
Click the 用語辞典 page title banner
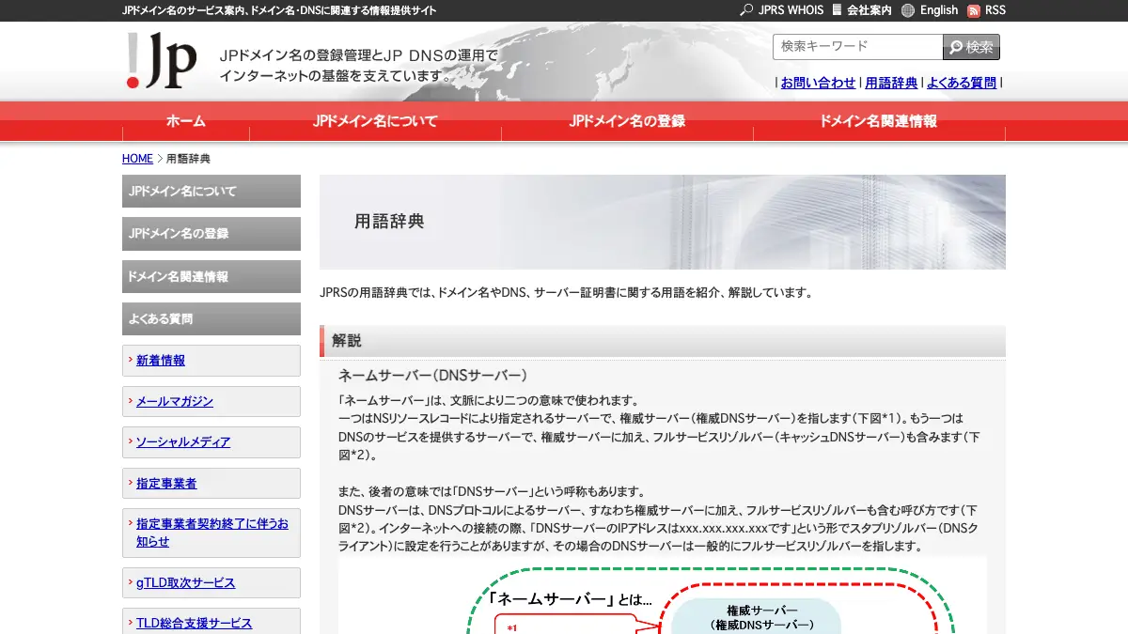(663, 222)
